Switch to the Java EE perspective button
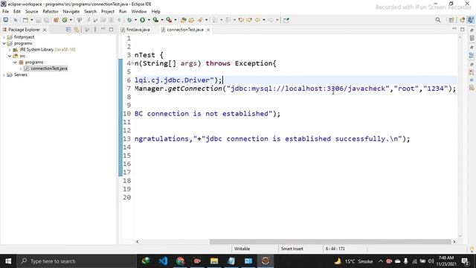476x268 pixels. 462,20
